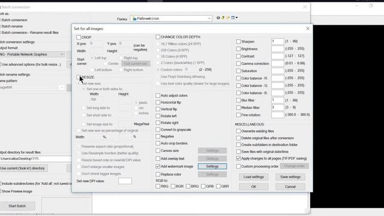Check Rotate left option

pos(158,116)
